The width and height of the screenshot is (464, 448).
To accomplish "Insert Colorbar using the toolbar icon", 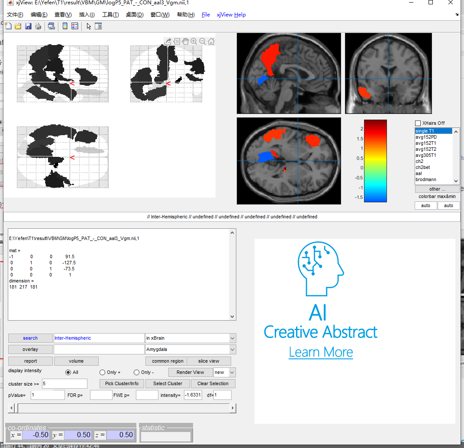I will click(65, 26).
